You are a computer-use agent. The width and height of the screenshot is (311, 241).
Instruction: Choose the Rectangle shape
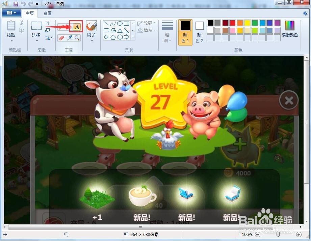pyautogui.click(x=127, y=24)
